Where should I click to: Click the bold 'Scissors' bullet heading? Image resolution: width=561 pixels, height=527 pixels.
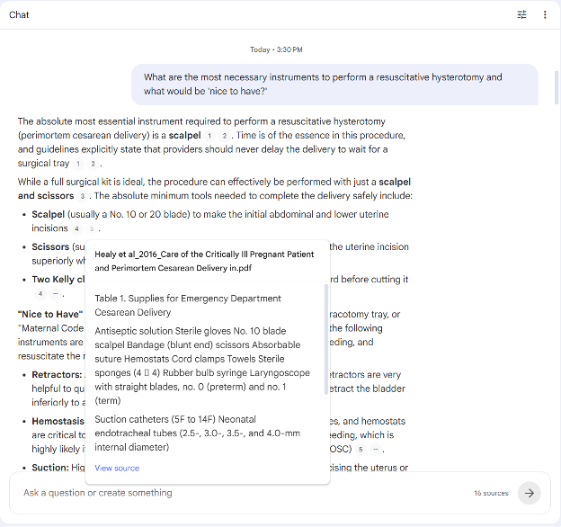[50, 247]
